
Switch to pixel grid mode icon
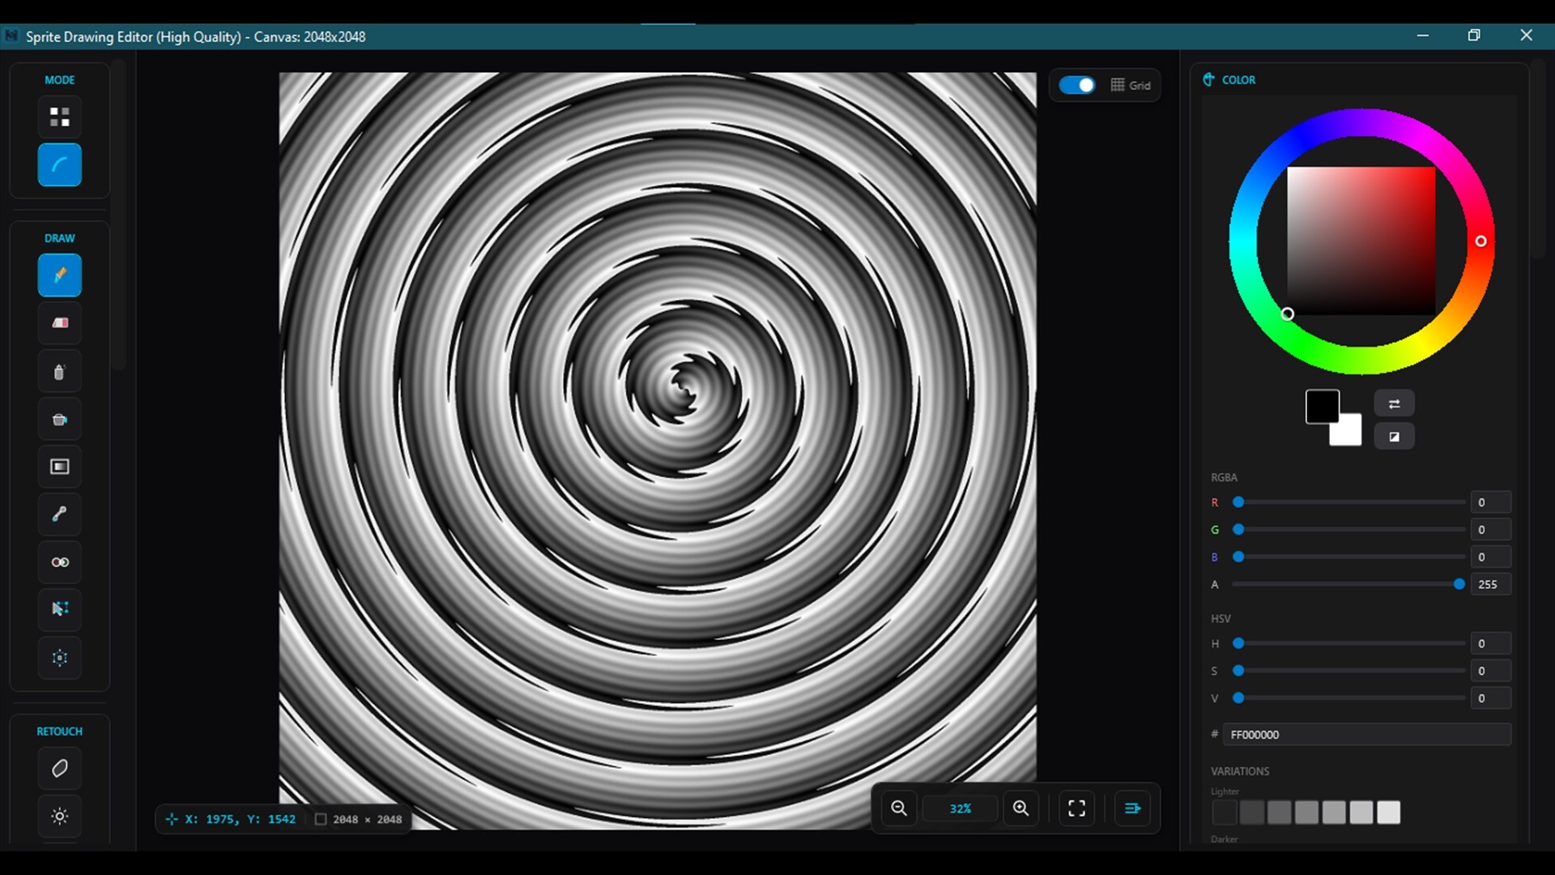tap(59, 117)
